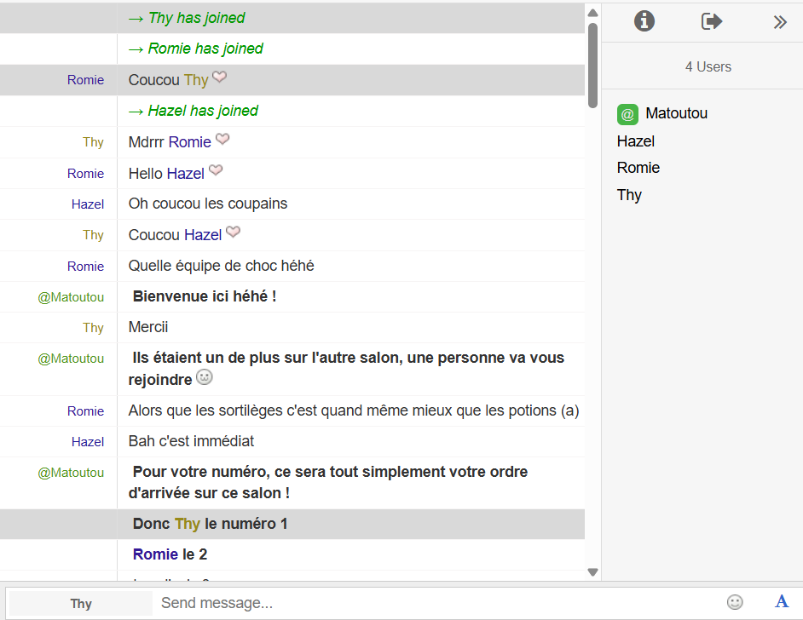Select Hazel in the user list
This screenshot has width=803, height=620.
click(x=636, y=141)
